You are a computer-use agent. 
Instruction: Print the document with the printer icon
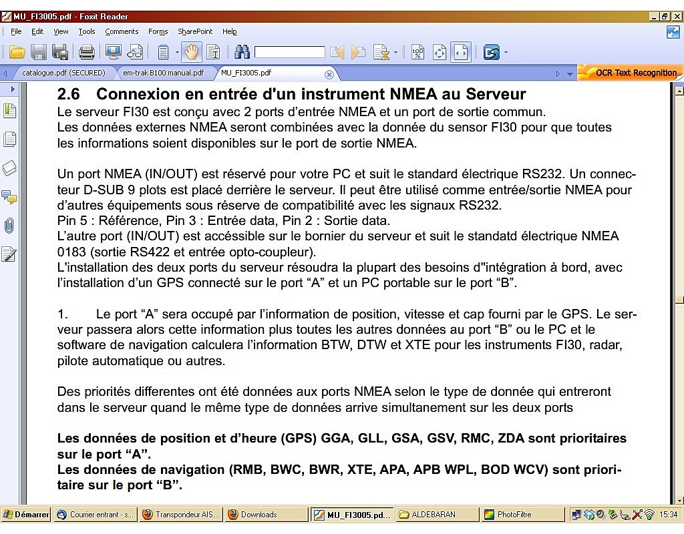pos(86,53)
